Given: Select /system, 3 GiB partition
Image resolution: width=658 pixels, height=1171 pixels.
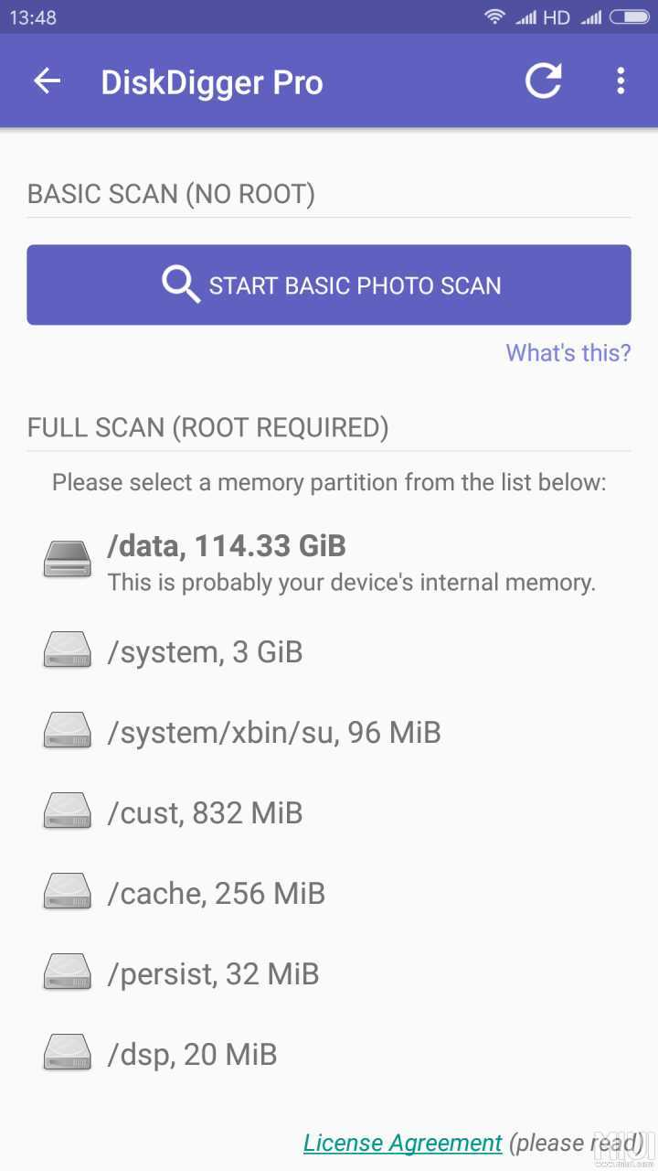Looking at the screenshot, I should tap(329, 652).
